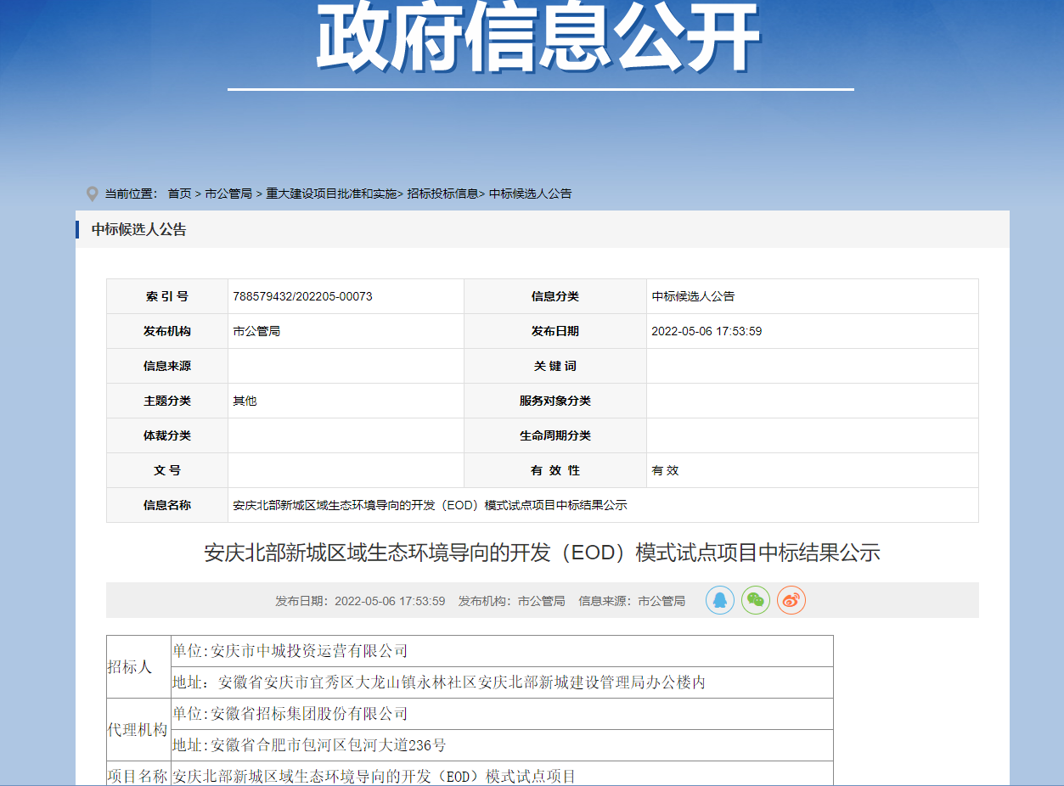Click the 中标候选人公告 section heading bar
1064x786 pixels.
tap(139, 229)
